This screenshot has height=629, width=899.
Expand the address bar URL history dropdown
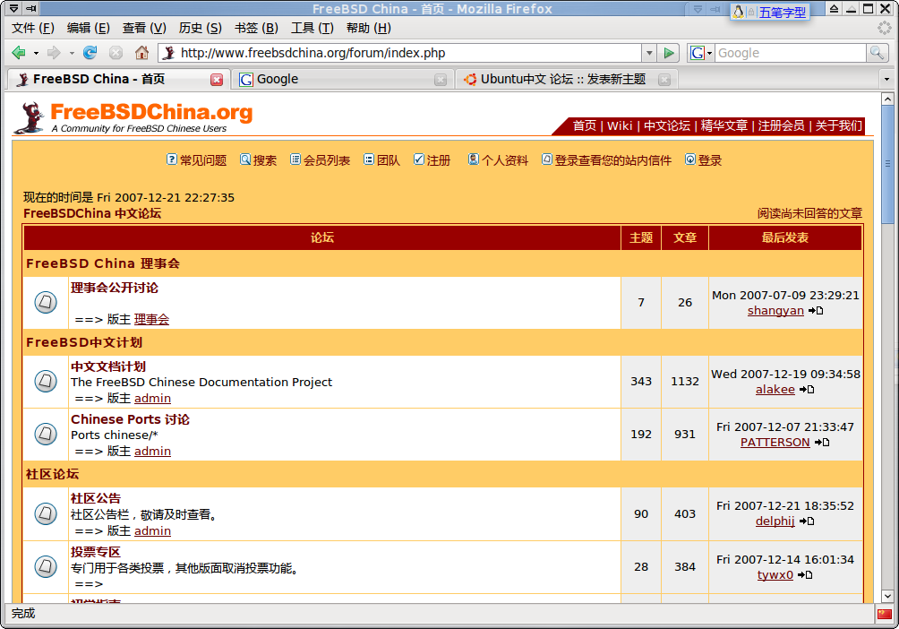[649, 53]
